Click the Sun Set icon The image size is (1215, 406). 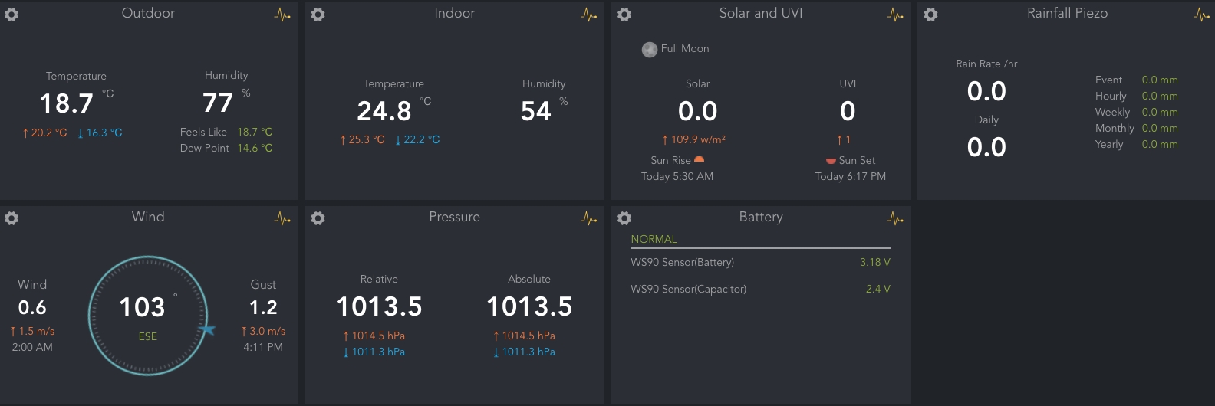tap(831, 161)
